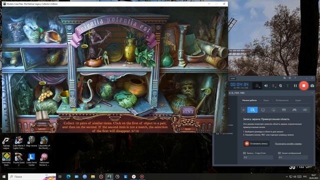Open recorder folder icon in title bar
Viewport: 320px width, 180px height.
(284, 78)
